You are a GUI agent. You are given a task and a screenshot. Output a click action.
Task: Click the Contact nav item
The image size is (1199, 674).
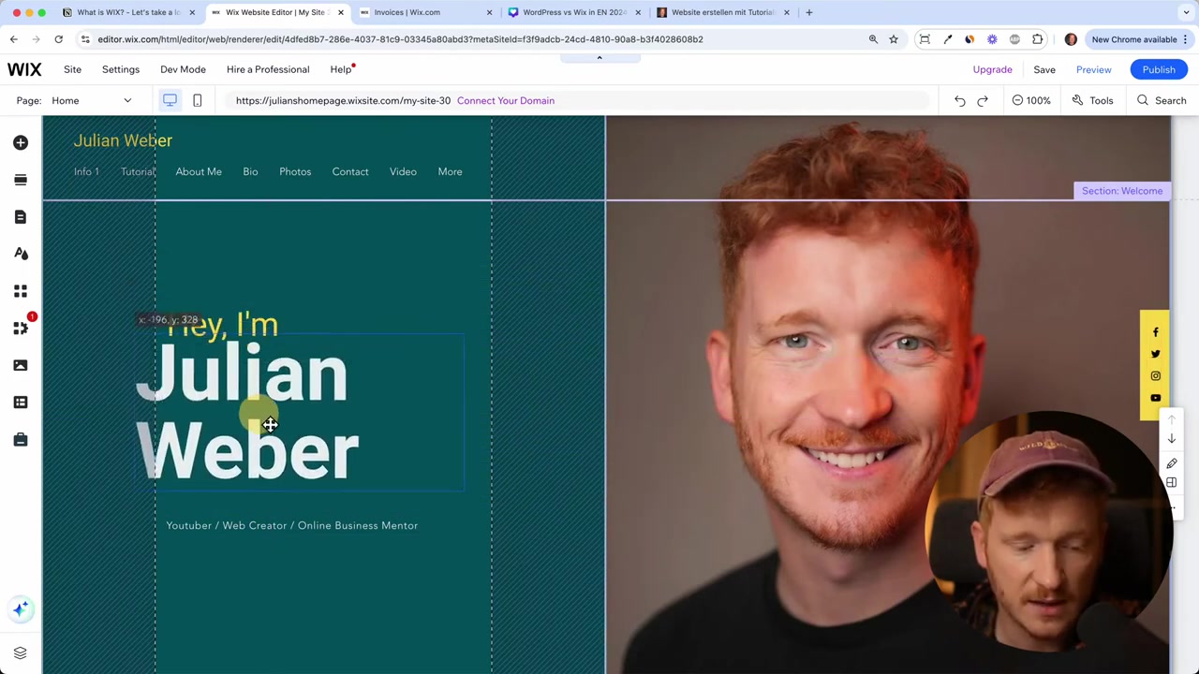(350, 171)
